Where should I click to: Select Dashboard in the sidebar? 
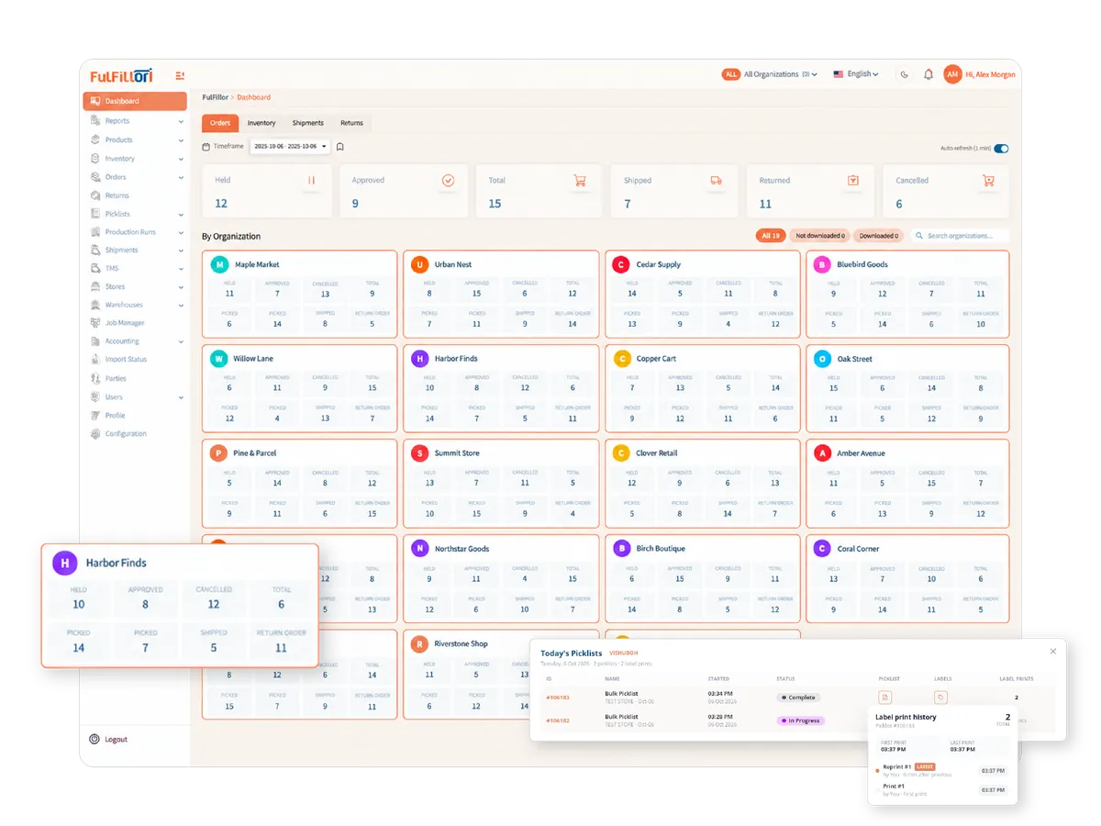point(135,101)
